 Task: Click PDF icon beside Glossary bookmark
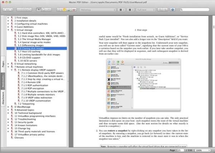tap(12, 138)
